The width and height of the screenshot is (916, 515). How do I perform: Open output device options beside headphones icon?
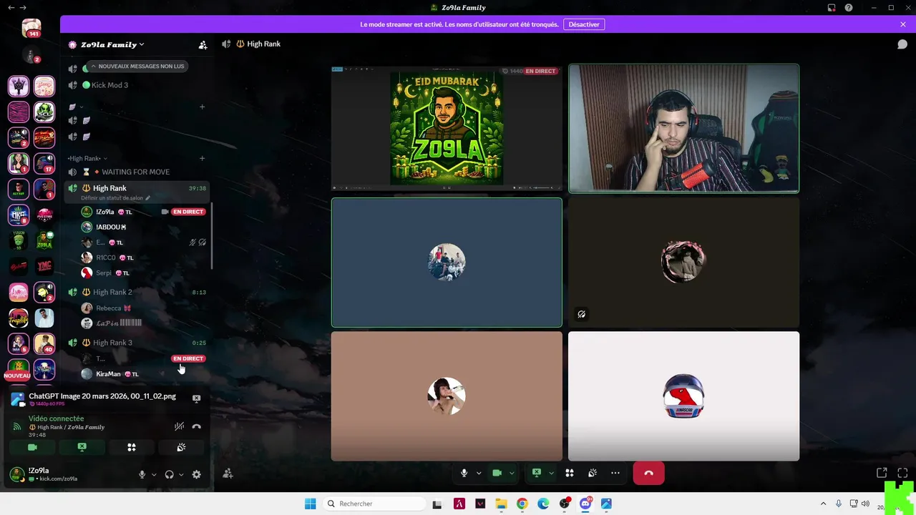pos(181,474)
